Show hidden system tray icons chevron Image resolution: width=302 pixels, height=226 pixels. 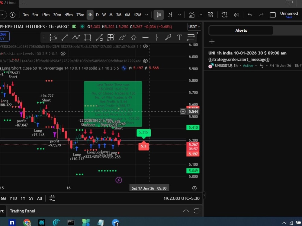(x=284, y=223)
